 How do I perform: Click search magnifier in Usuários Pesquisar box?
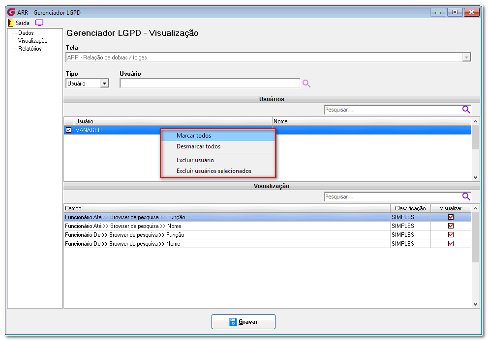click(x=466, y=110)
